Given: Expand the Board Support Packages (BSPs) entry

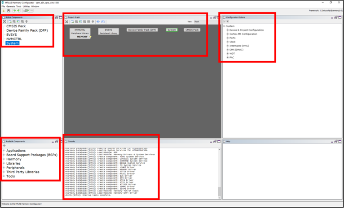Looking at the screenshot, I should tap(4, 155).
